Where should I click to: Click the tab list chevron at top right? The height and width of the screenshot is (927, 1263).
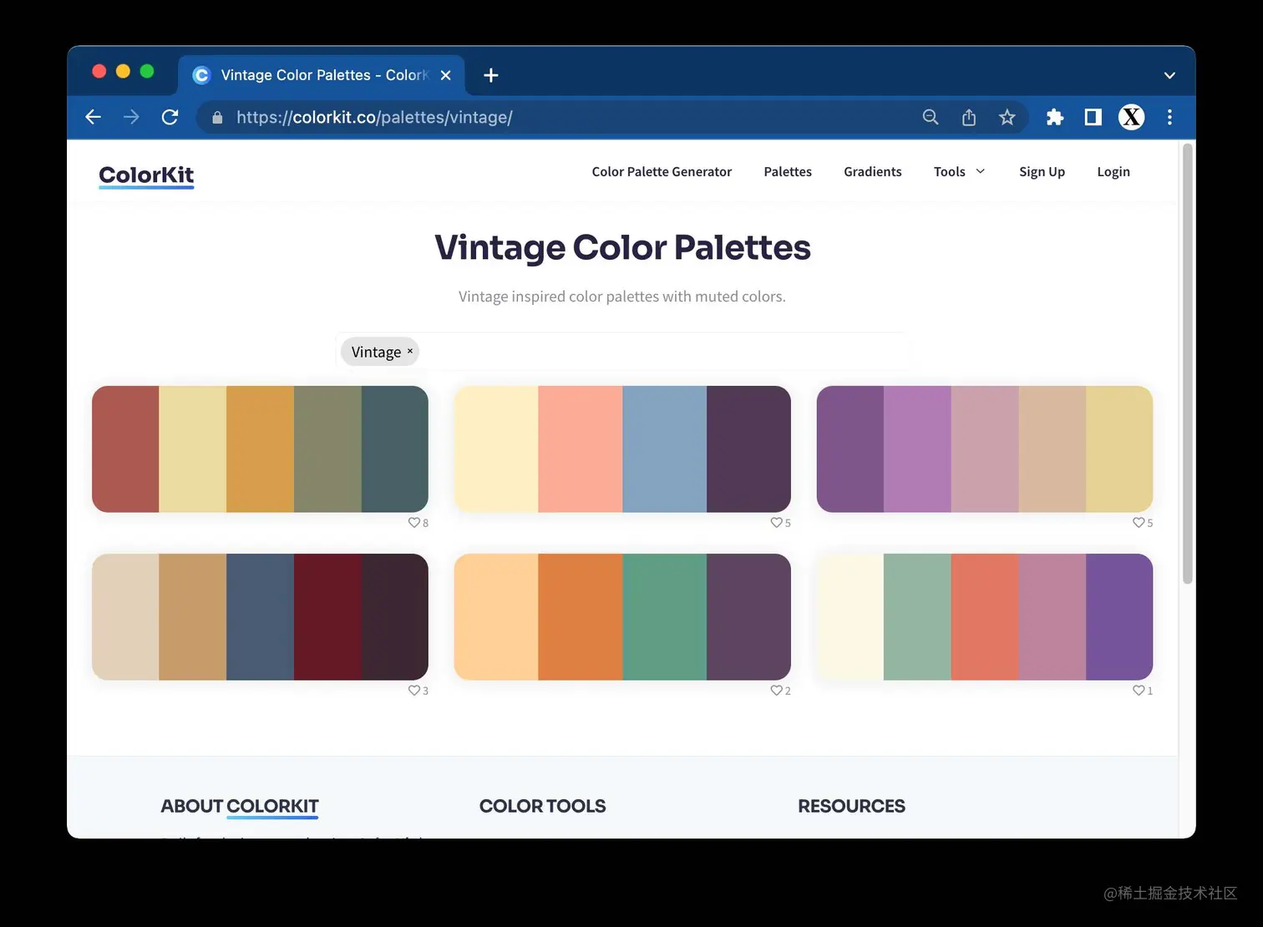(1169, 74)
